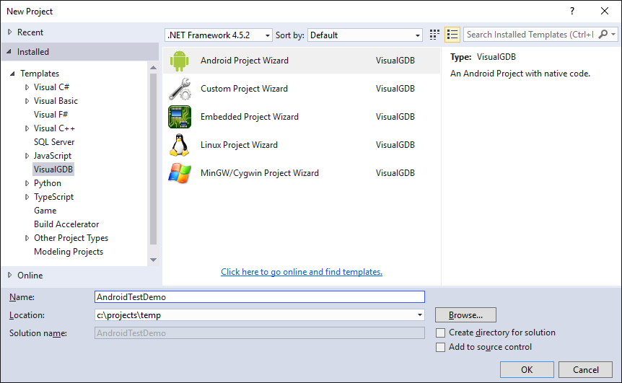Click the search magnifier icon

[x=603, y=35]
